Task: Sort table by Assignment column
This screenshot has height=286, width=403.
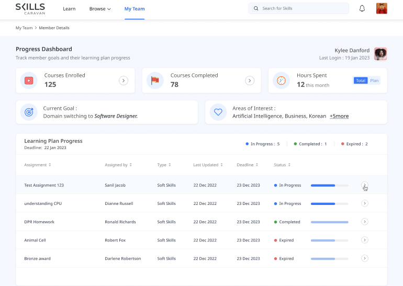Action: 38,165
